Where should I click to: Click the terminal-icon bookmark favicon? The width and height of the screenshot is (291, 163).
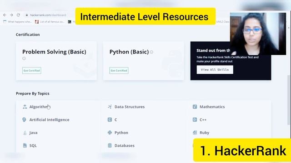70,22
